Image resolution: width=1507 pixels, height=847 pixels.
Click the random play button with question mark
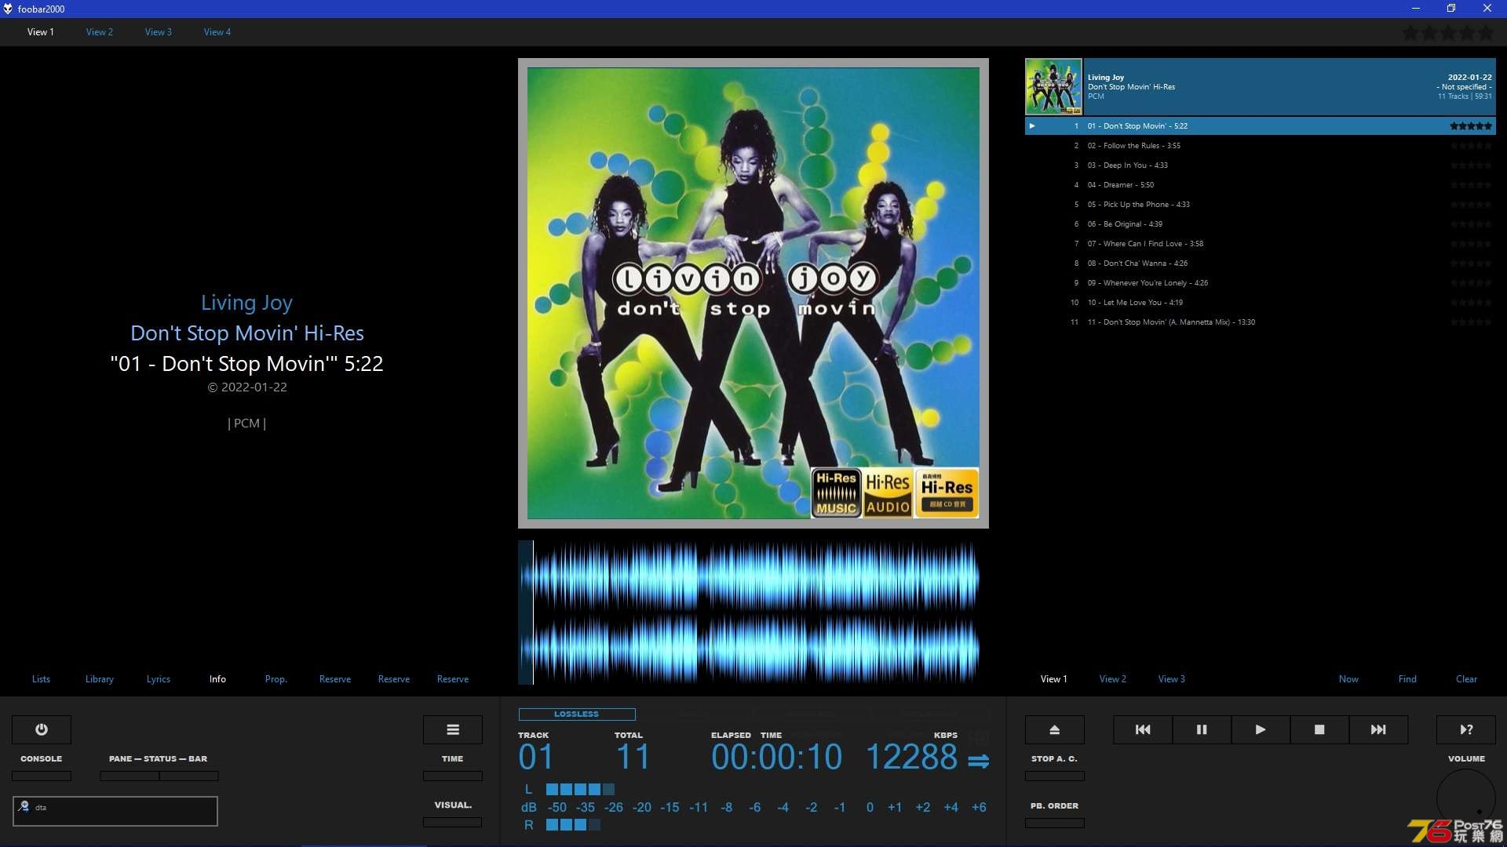pyautogui.click(x=1466, y=729)
